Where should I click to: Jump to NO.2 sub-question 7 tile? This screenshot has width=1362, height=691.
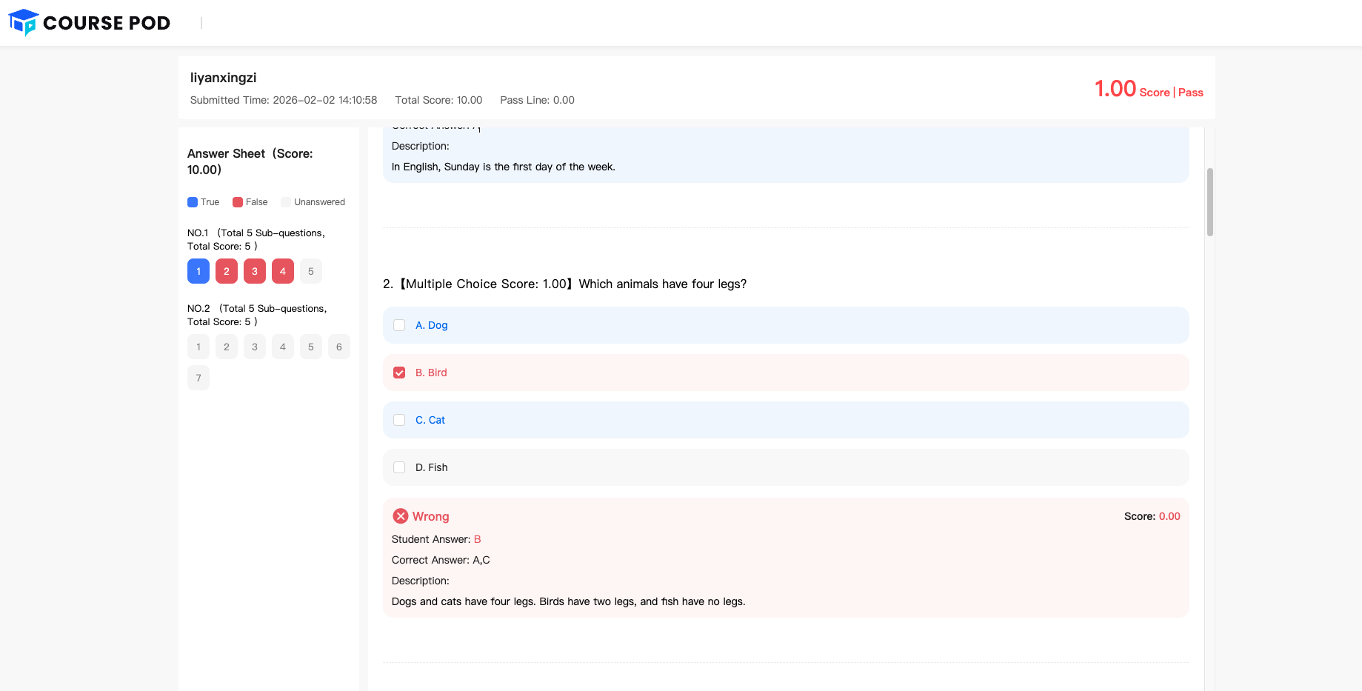coord(198,378)
